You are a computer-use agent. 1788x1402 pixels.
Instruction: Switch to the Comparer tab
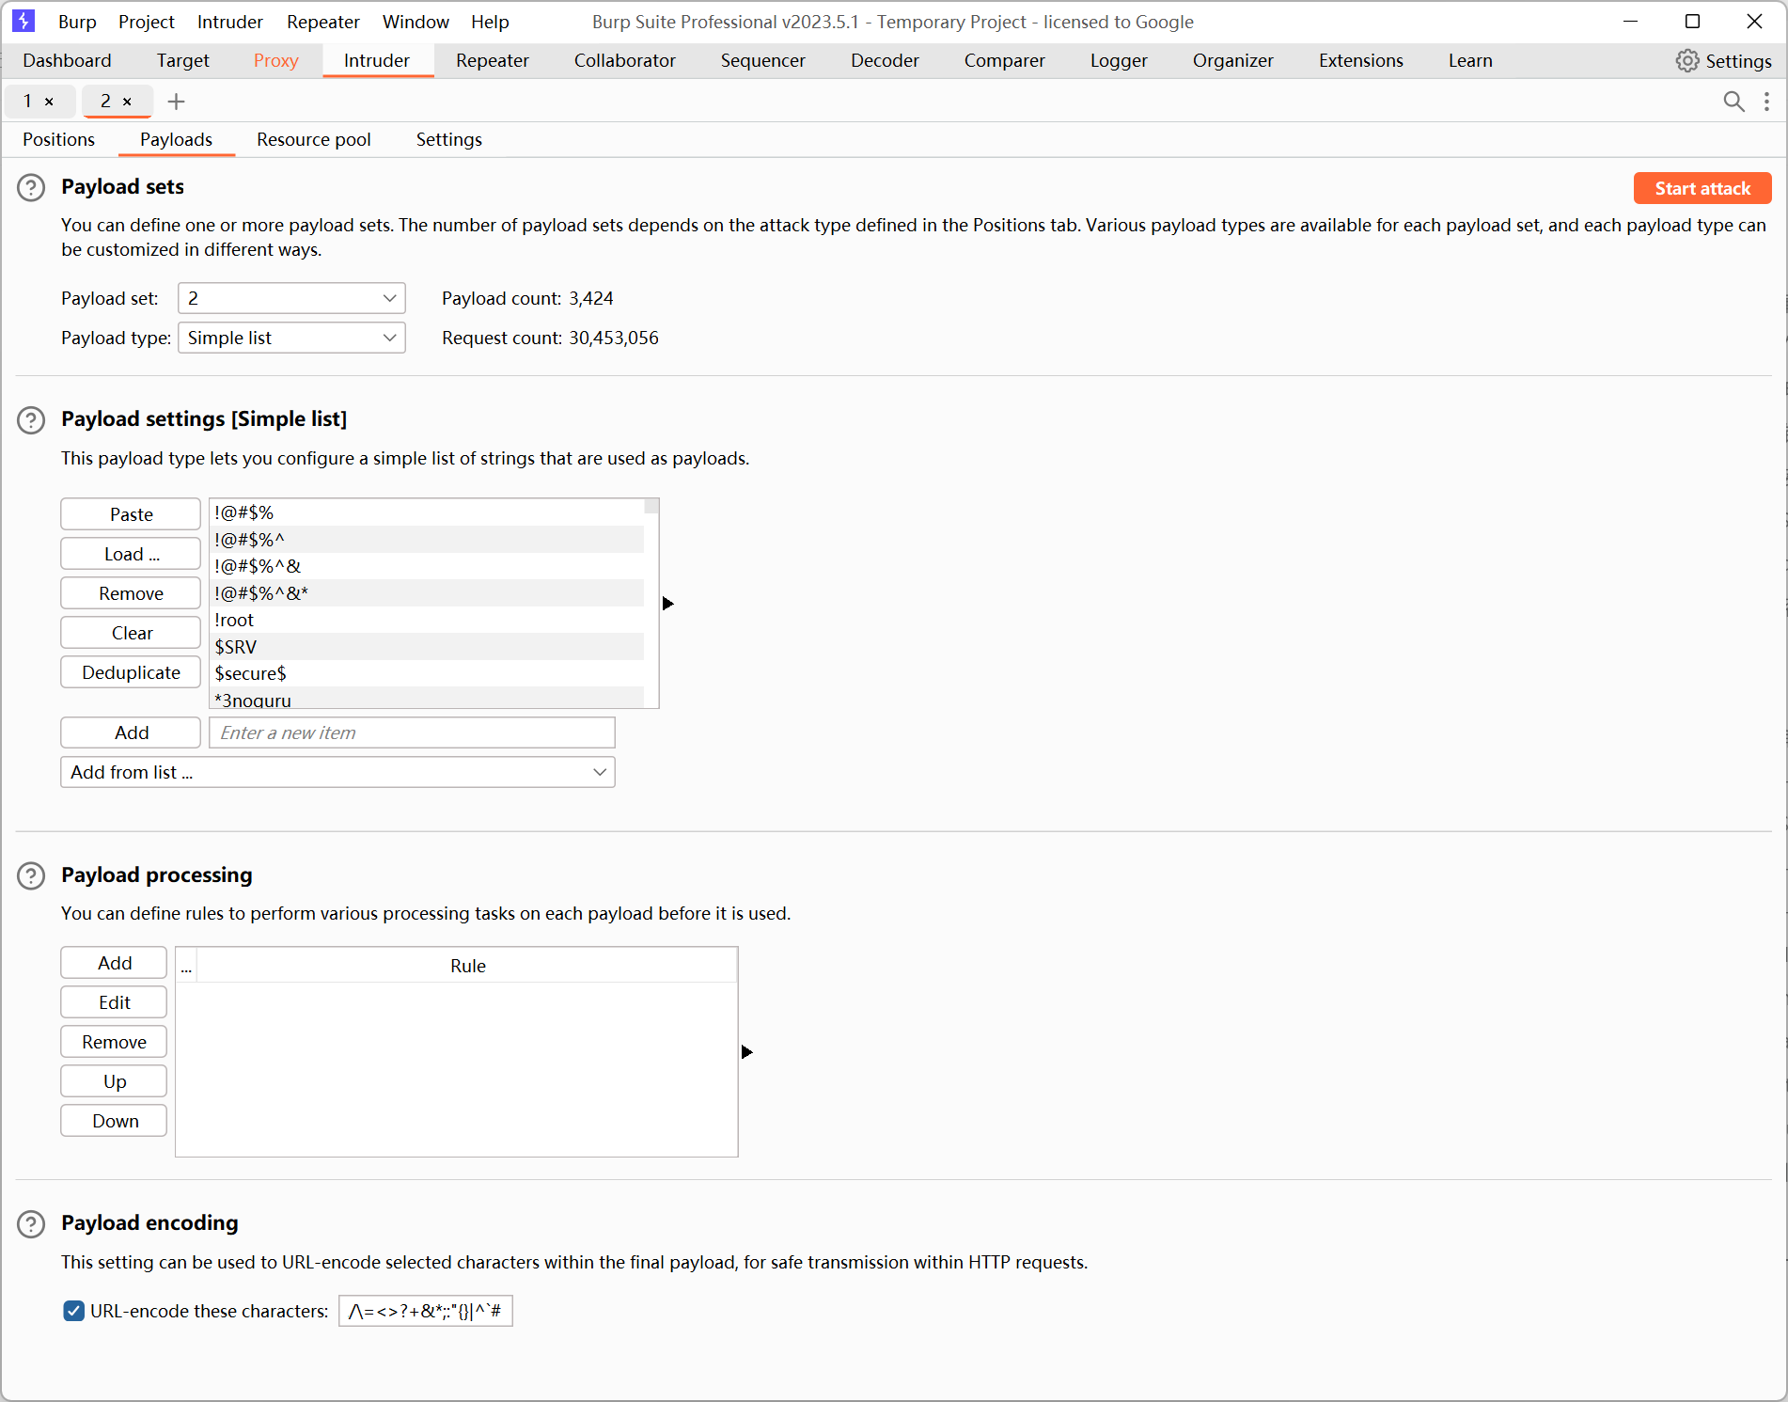[x=1005, y=60]
